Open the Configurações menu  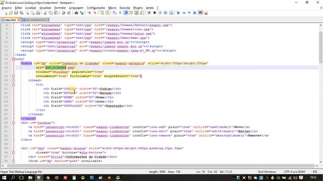click(x=96, y=8)
